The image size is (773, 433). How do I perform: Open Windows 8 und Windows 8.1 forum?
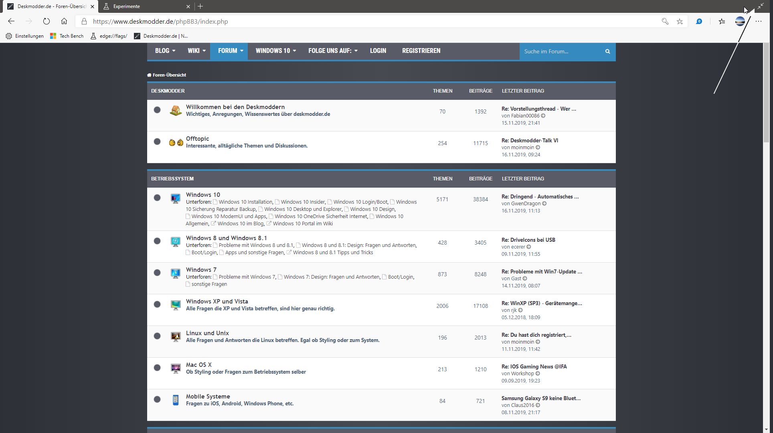[226, 238]
